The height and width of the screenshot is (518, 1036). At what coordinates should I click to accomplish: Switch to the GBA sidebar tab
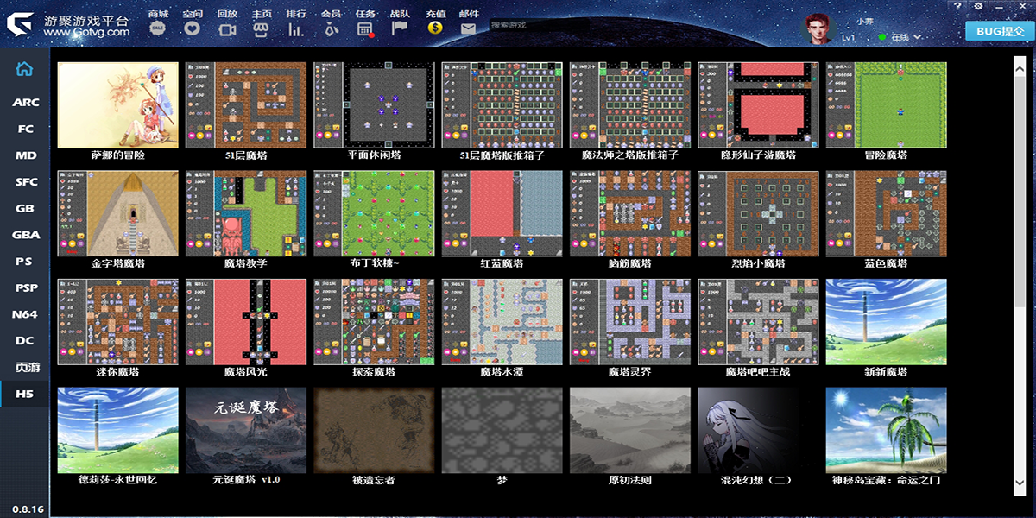tap(25, 235)
